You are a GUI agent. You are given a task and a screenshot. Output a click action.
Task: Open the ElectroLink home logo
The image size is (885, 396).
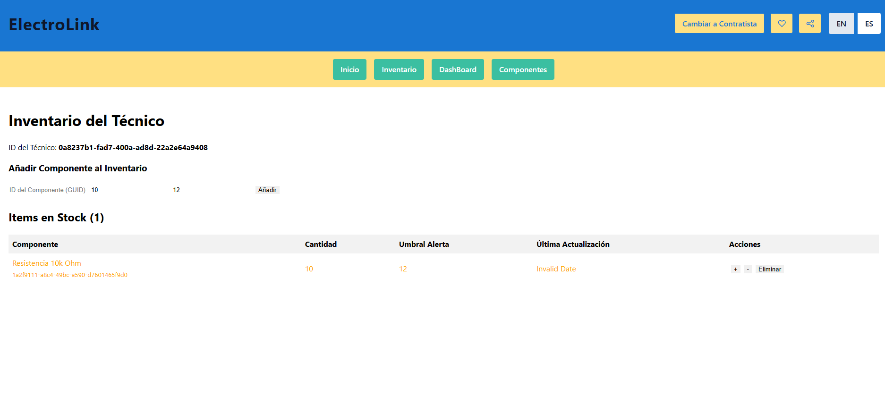tap(54, 25)
